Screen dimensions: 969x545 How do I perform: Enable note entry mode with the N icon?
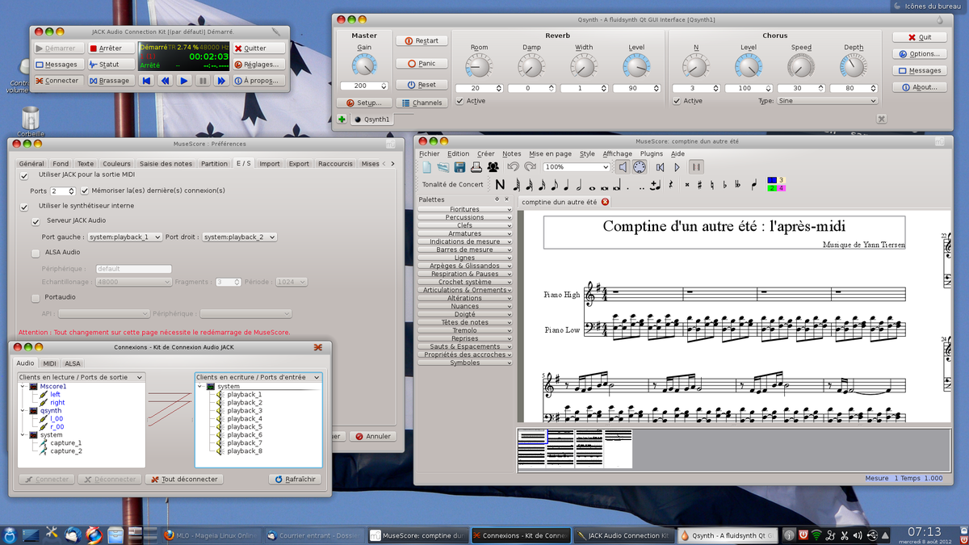tap(501, 185)
